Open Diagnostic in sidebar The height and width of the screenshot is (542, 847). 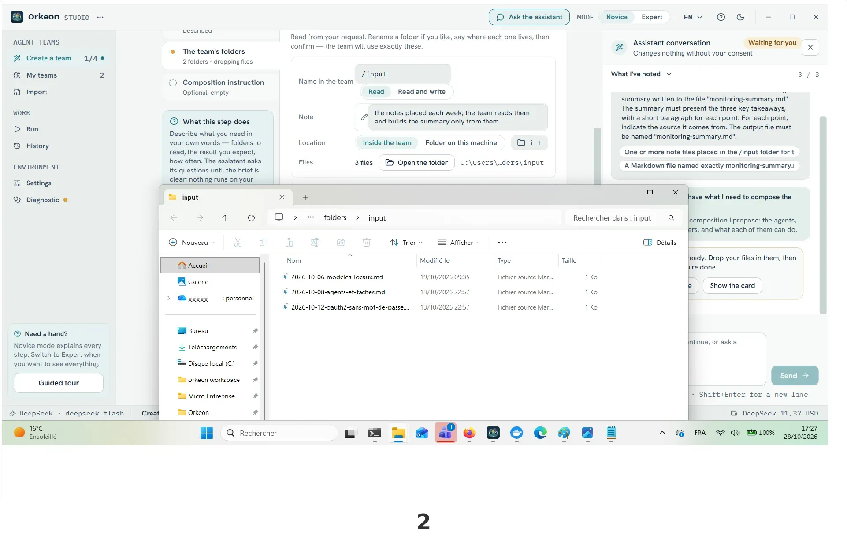tap(58, 200)
